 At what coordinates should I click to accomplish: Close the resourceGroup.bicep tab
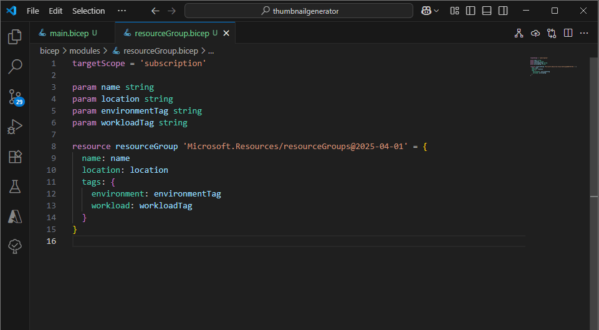226,33
